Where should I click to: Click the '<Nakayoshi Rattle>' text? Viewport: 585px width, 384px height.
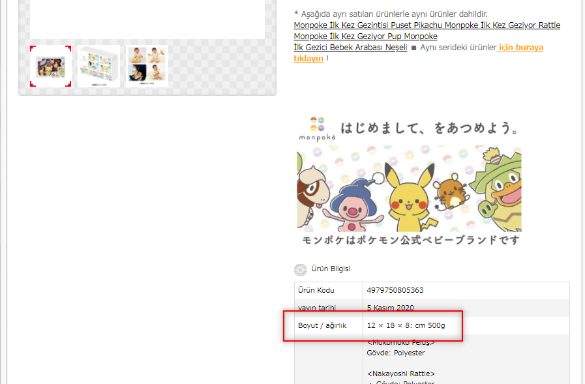(x=400, y=374)
